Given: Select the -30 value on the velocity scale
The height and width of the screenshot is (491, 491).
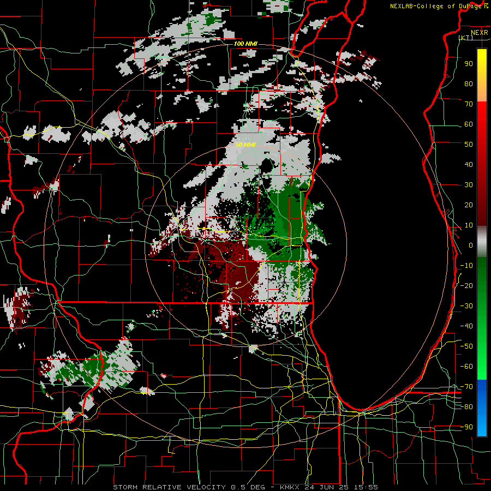Looking at the screenshot, I should coord(466,306).
